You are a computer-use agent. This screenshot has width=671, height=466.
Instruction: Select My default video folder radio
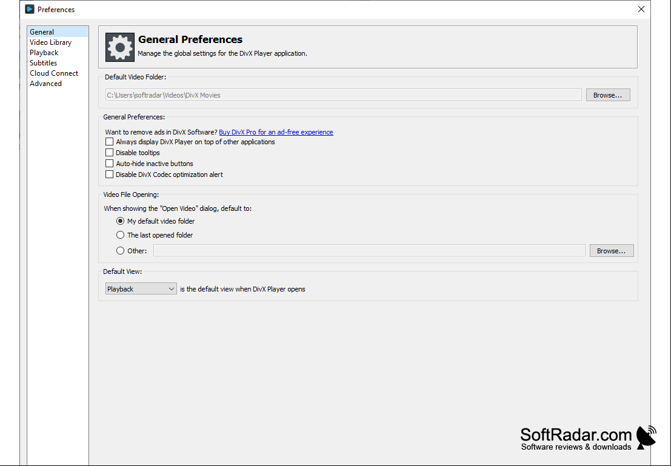(x=120, y=221)
